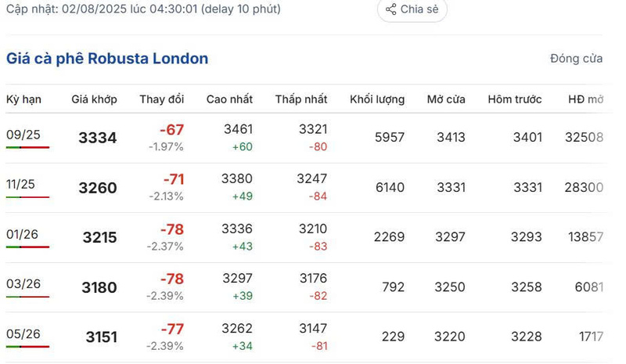Open the Giá cà phê Robusta London heading

click(107, 59)
